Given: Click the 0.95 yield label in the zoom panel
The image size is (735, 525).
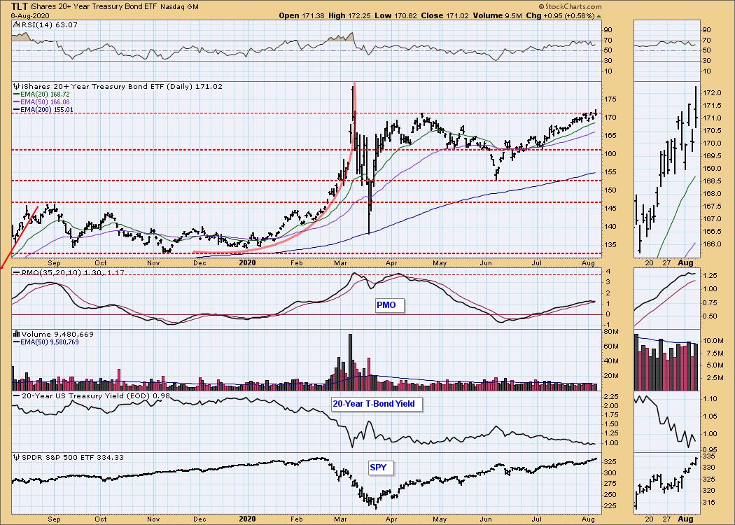Looking at the screenshot, I should [711, 449].
